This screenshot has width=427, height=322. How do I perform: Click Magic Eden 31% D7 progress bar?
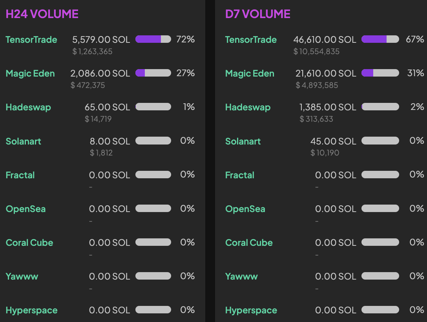tap(380, 73)
